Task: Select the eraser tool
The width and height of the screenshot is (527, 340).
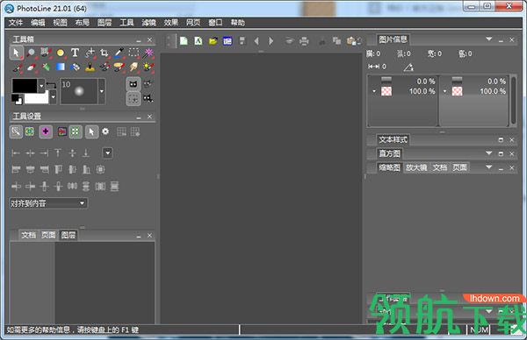Action: pyautogui.click(x=31, y=67)
